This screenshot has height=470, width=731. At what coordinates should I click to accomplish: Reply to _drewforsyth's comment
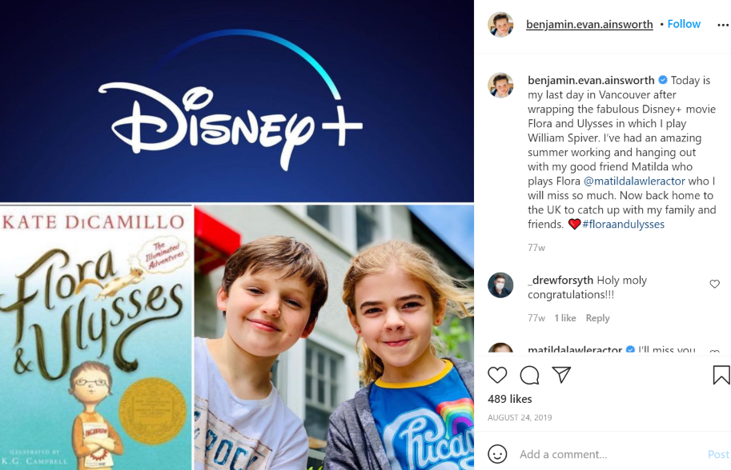(x=597, y=318)
